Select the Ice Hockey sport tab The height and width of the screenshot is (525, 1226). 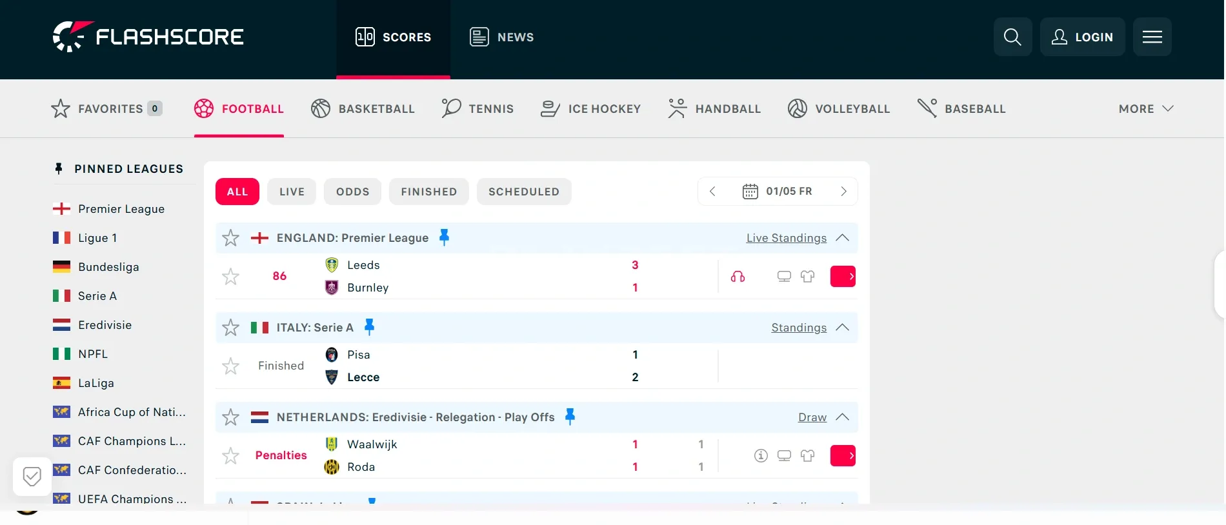(591, 109)
